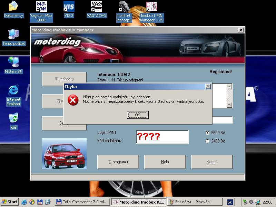Close the Chyba error dialog
The image size is (276, 207).
point(208,87)
